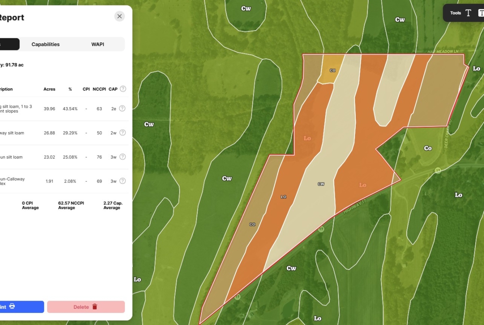Screen dimensions: 484x325
Task: Switch to the Capabilities tab
Action: click(x=46, y=44)
